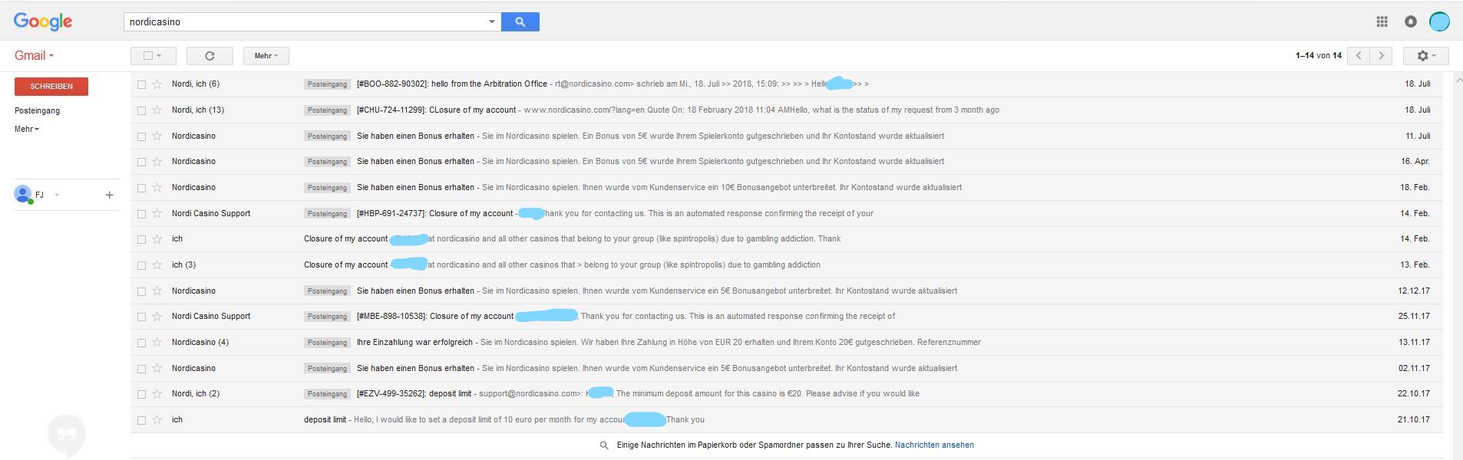The image size is (1463, 460).
Task: Star the Nordicasino (4) Einzahlung email
Action: [157, 342]
